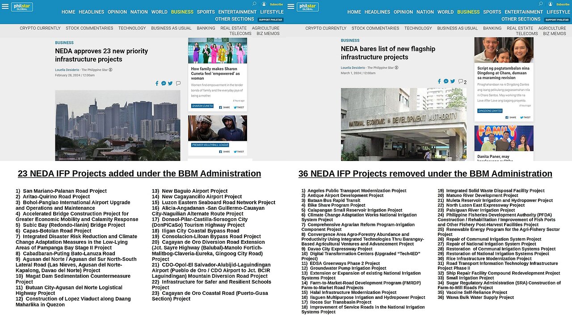The image size is (572, 322).
Task: Select SPORTS section on 'NEDA bares list' page
Action: click(x=492, y=12)
